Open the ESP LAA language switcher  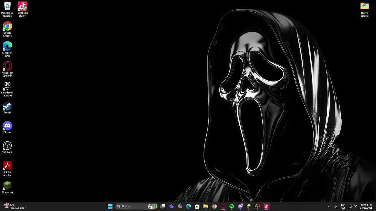click(343, 206)
